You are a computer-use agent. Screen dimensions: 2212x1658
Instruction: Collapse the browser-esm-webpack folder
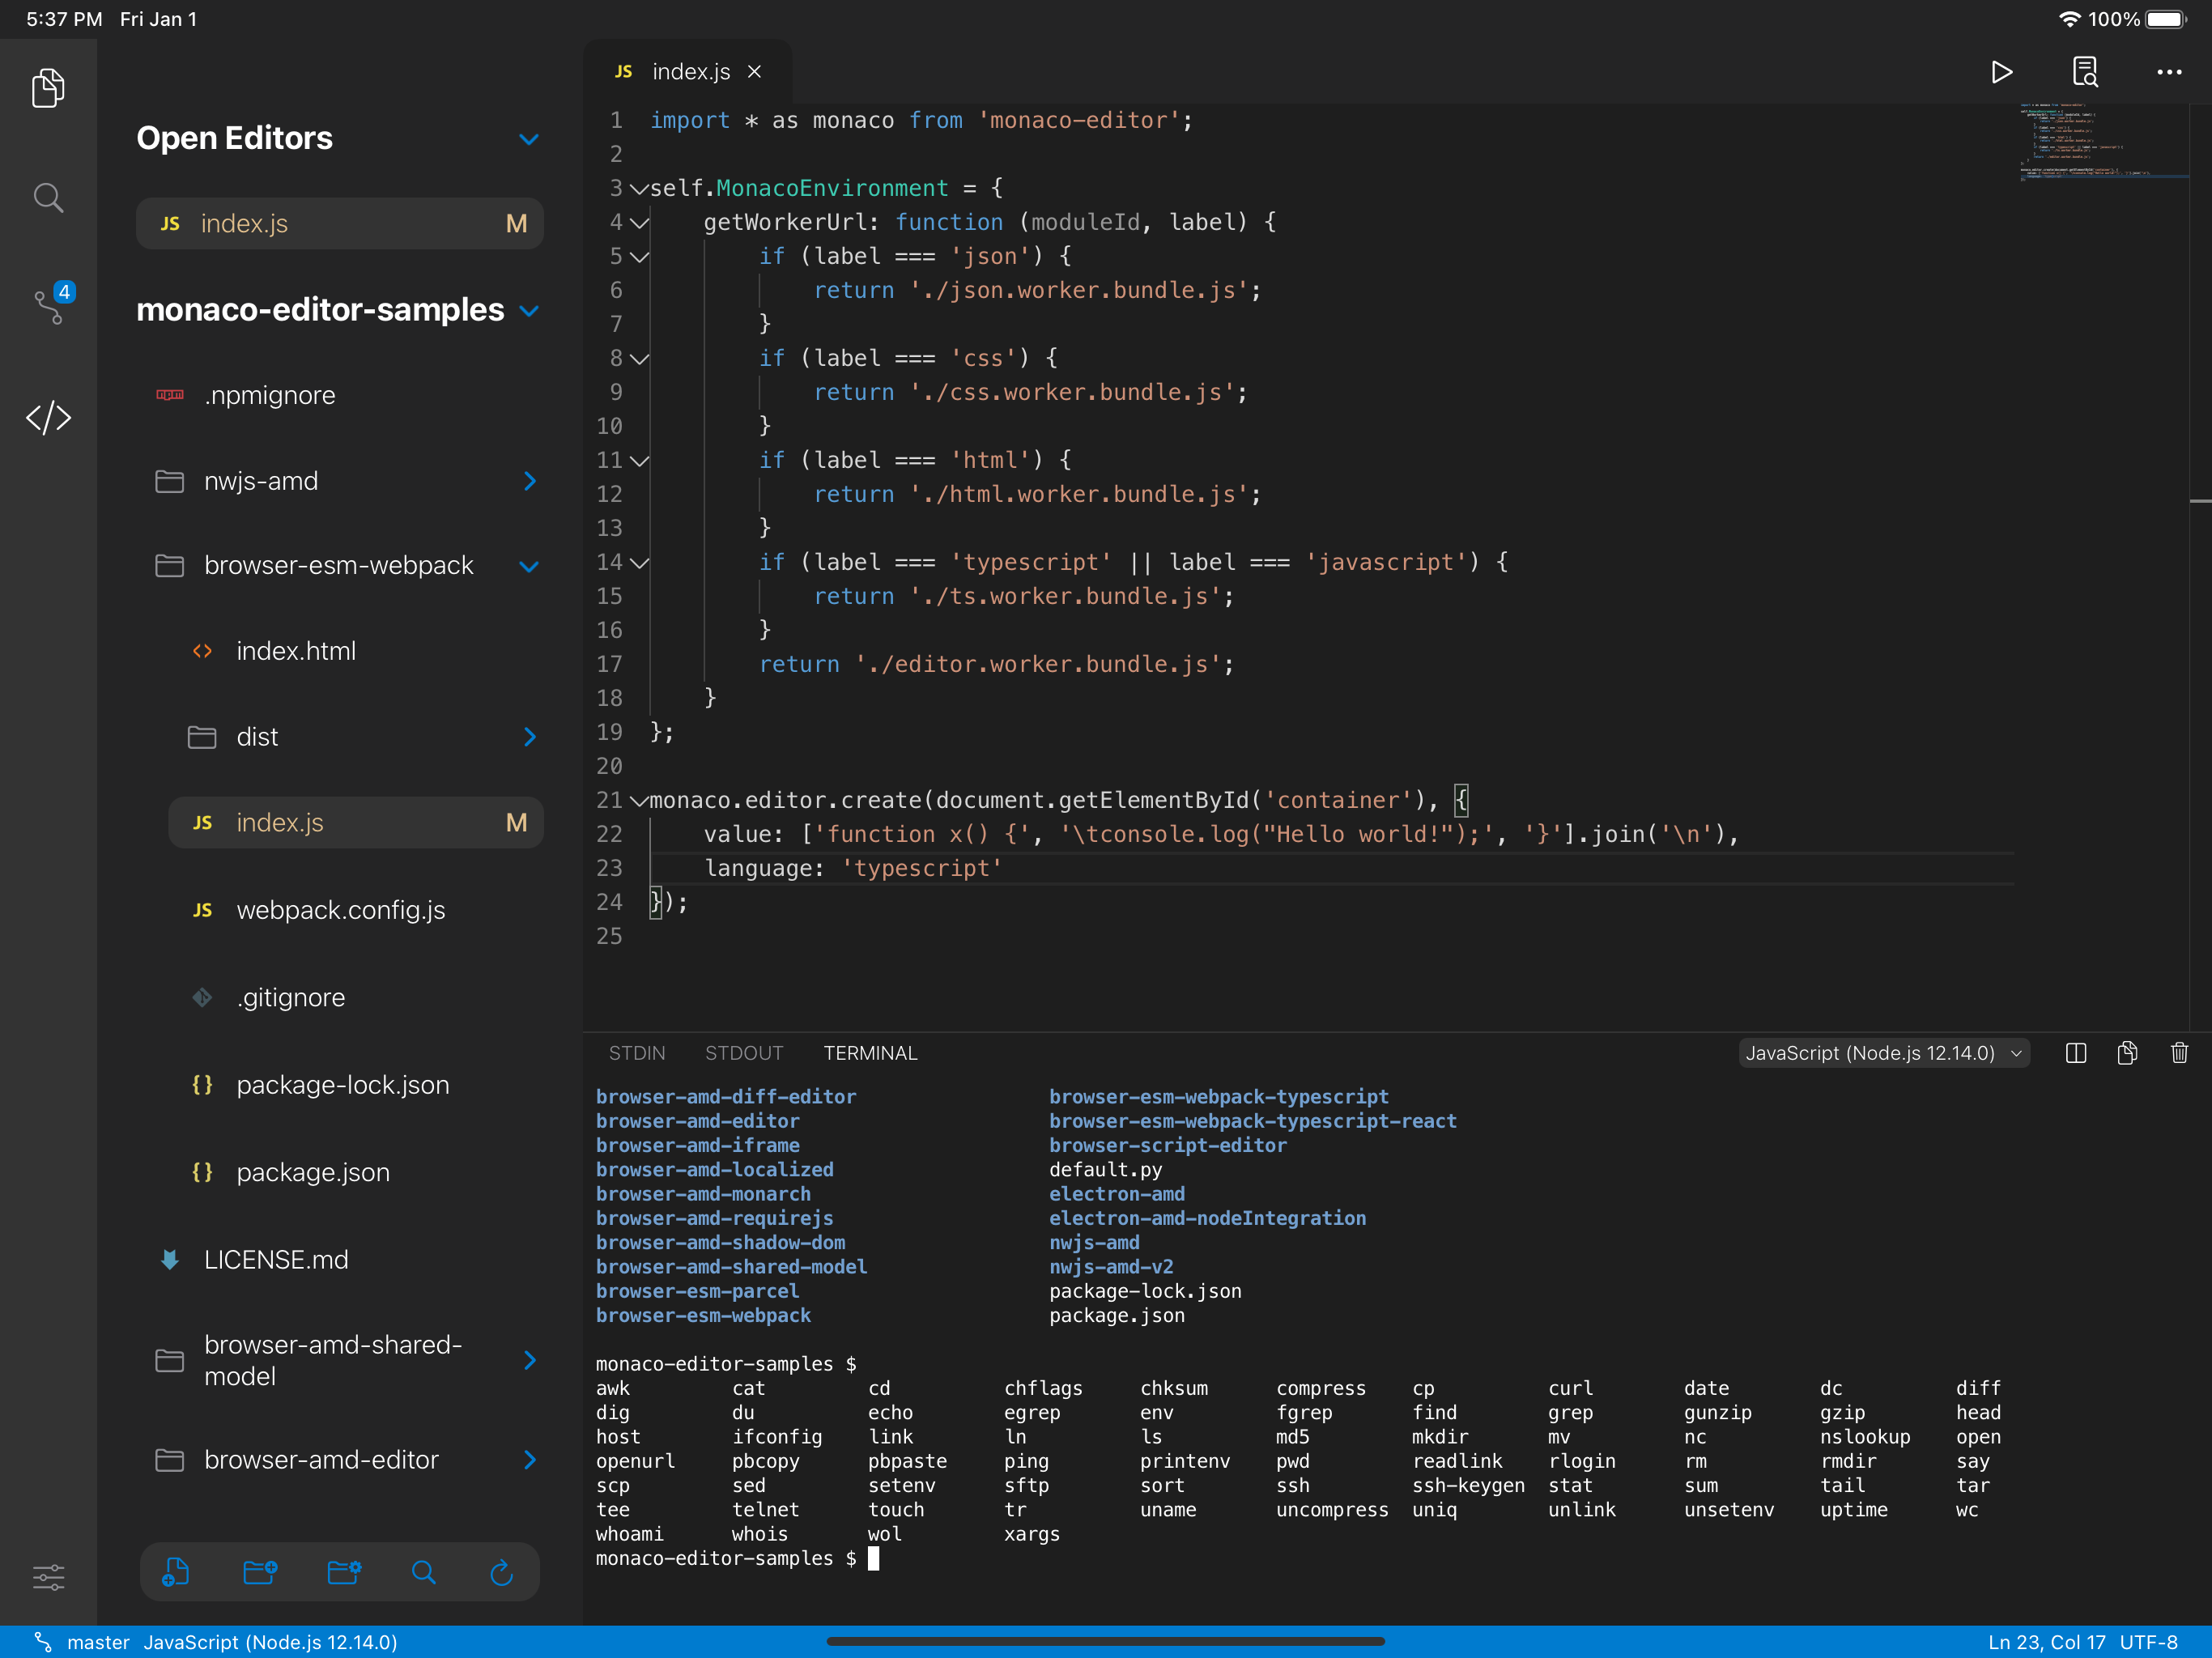tap(529, 566)
